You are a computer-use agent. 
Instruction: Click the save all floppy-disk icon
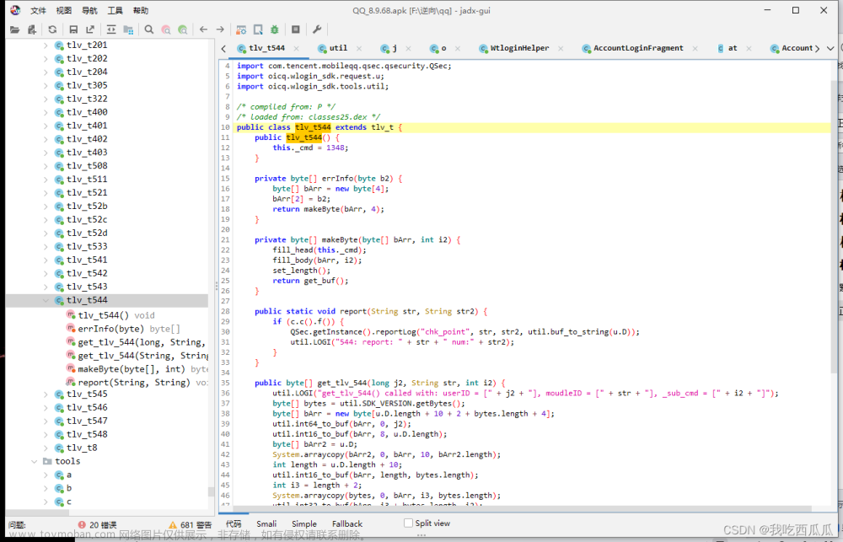(73, 30)
